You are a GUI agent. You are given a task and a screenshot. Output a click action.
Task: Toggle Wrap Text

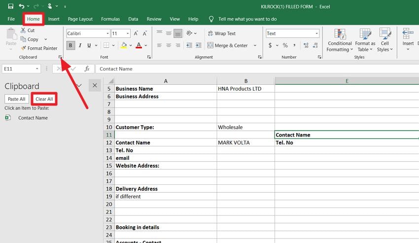[x=222, y=34]
